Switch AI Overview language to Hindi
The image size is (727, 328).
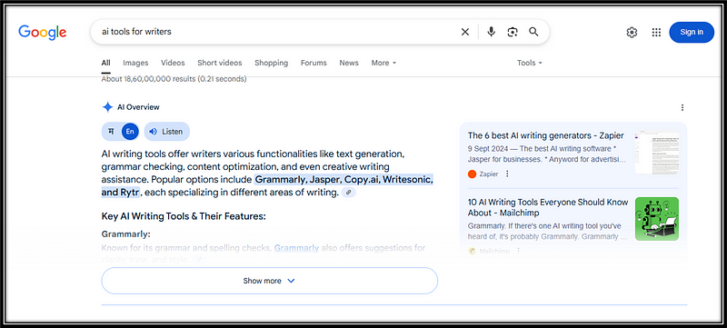click(x=111, y=132)
